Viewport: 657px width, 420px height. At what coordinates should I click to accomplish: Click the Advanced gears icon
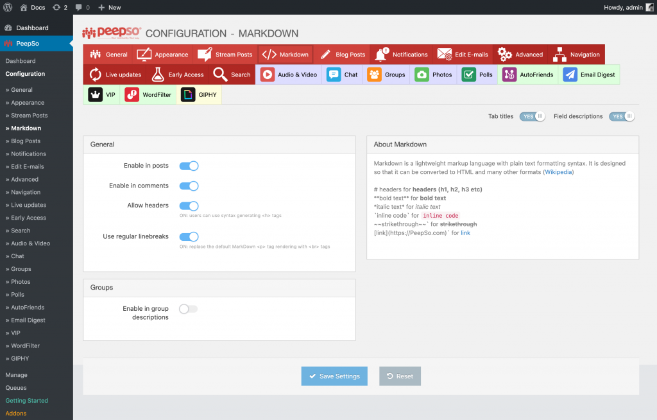click(x=504, y=54)
